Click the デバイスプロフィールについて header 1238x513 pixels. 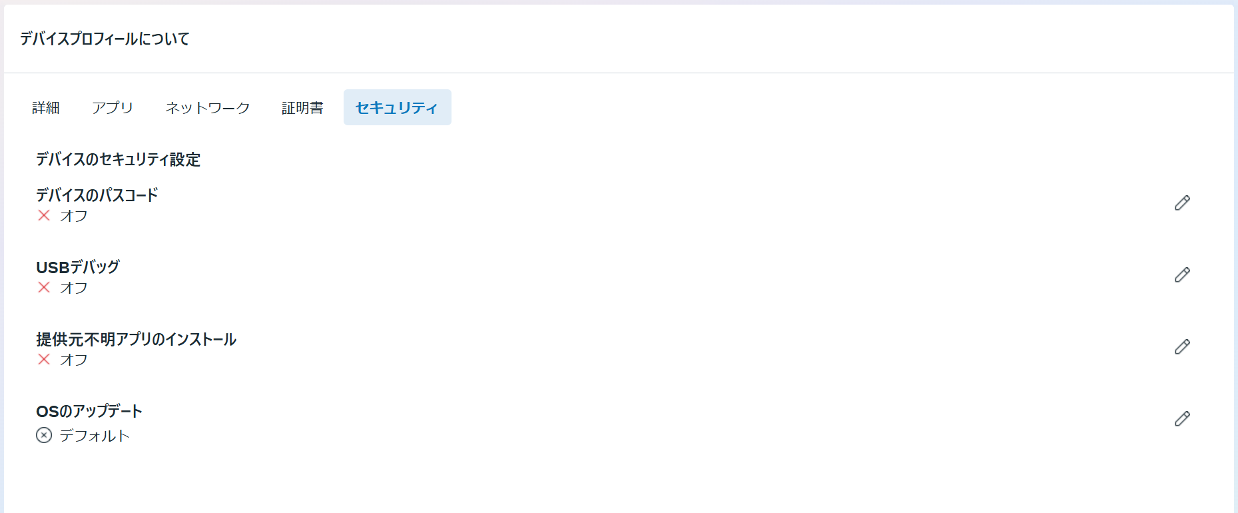105,39
